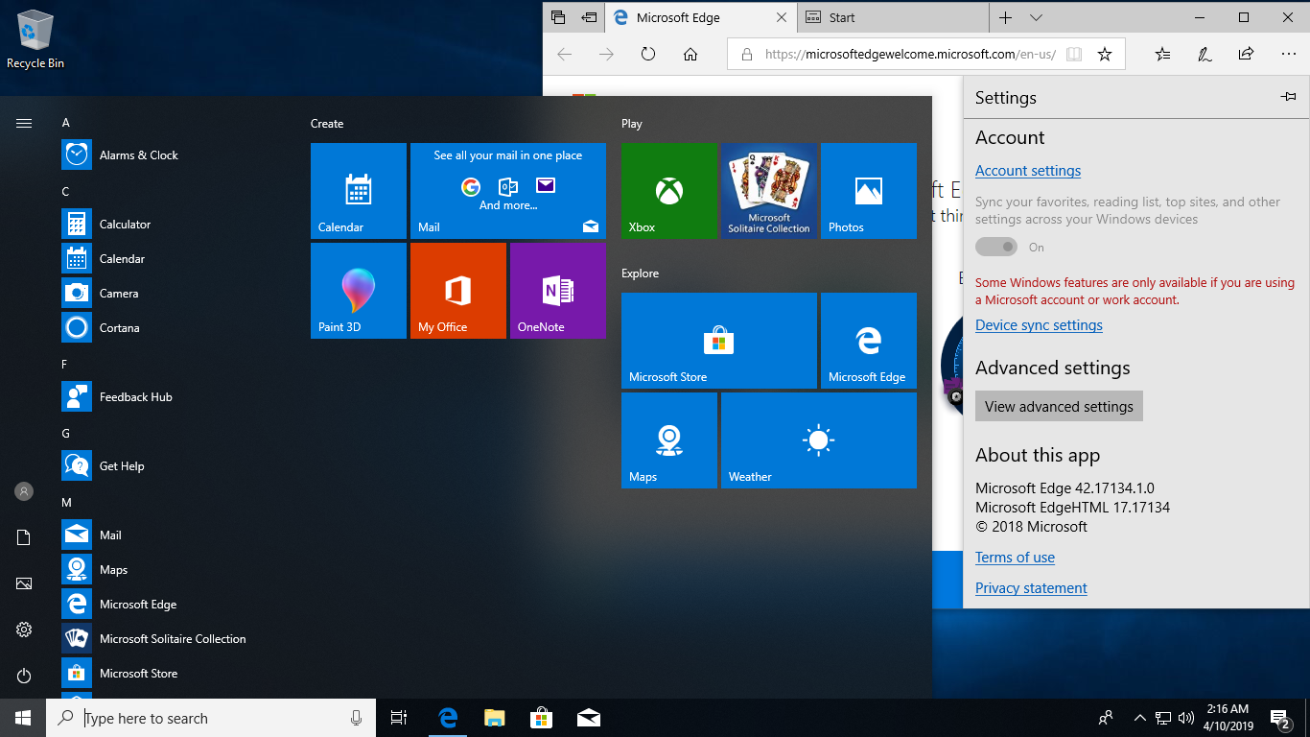Show hidden system tray icons

[x=1140, y=718]
